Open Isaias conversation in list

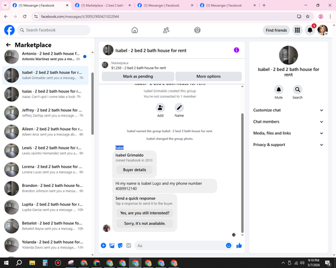click(46, 94)
